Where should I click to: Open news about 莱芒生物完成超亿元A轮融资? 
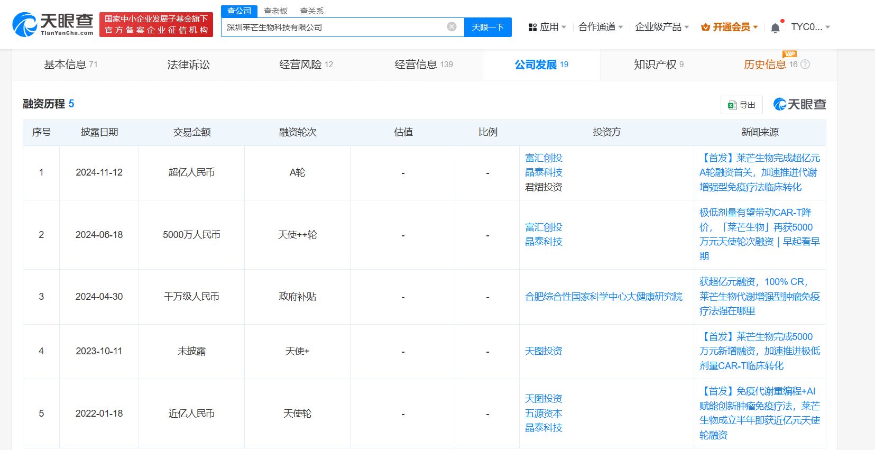[x=760, y=172]
